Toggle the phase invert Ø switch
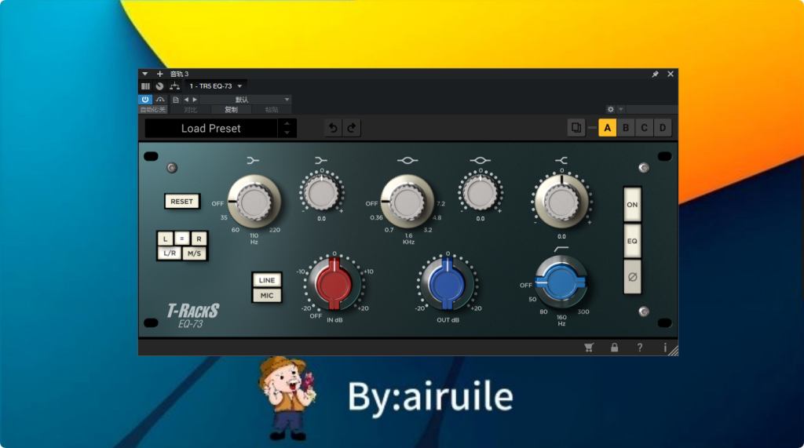804x448 pixels. [x=632, y=277]
